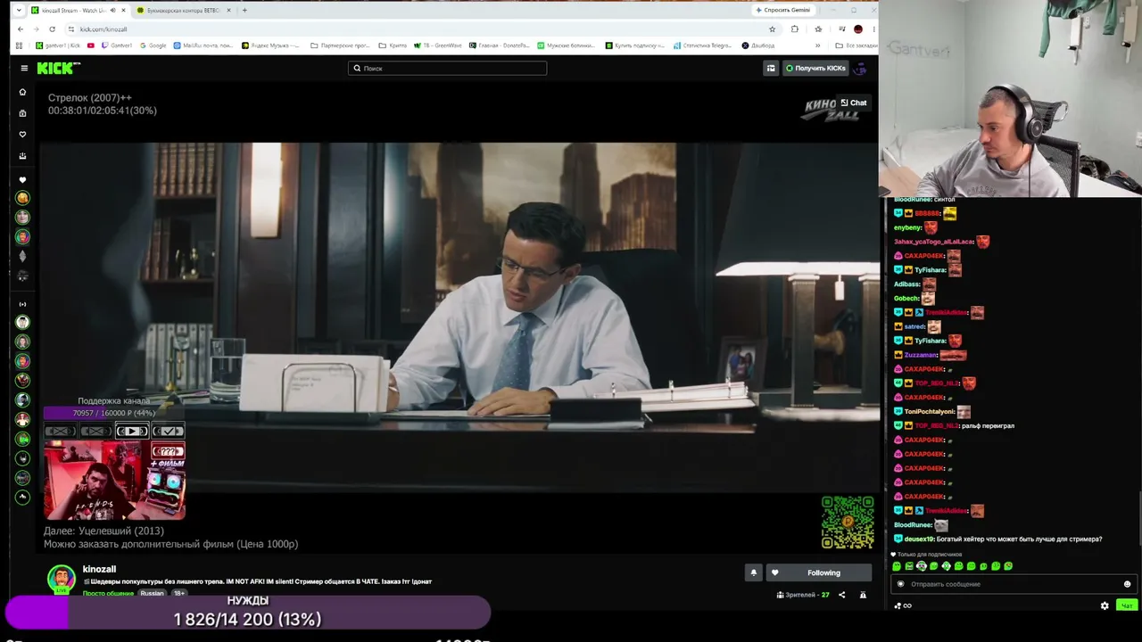
Task: Click the share icon near viewer count
Action: pos(841,595)
